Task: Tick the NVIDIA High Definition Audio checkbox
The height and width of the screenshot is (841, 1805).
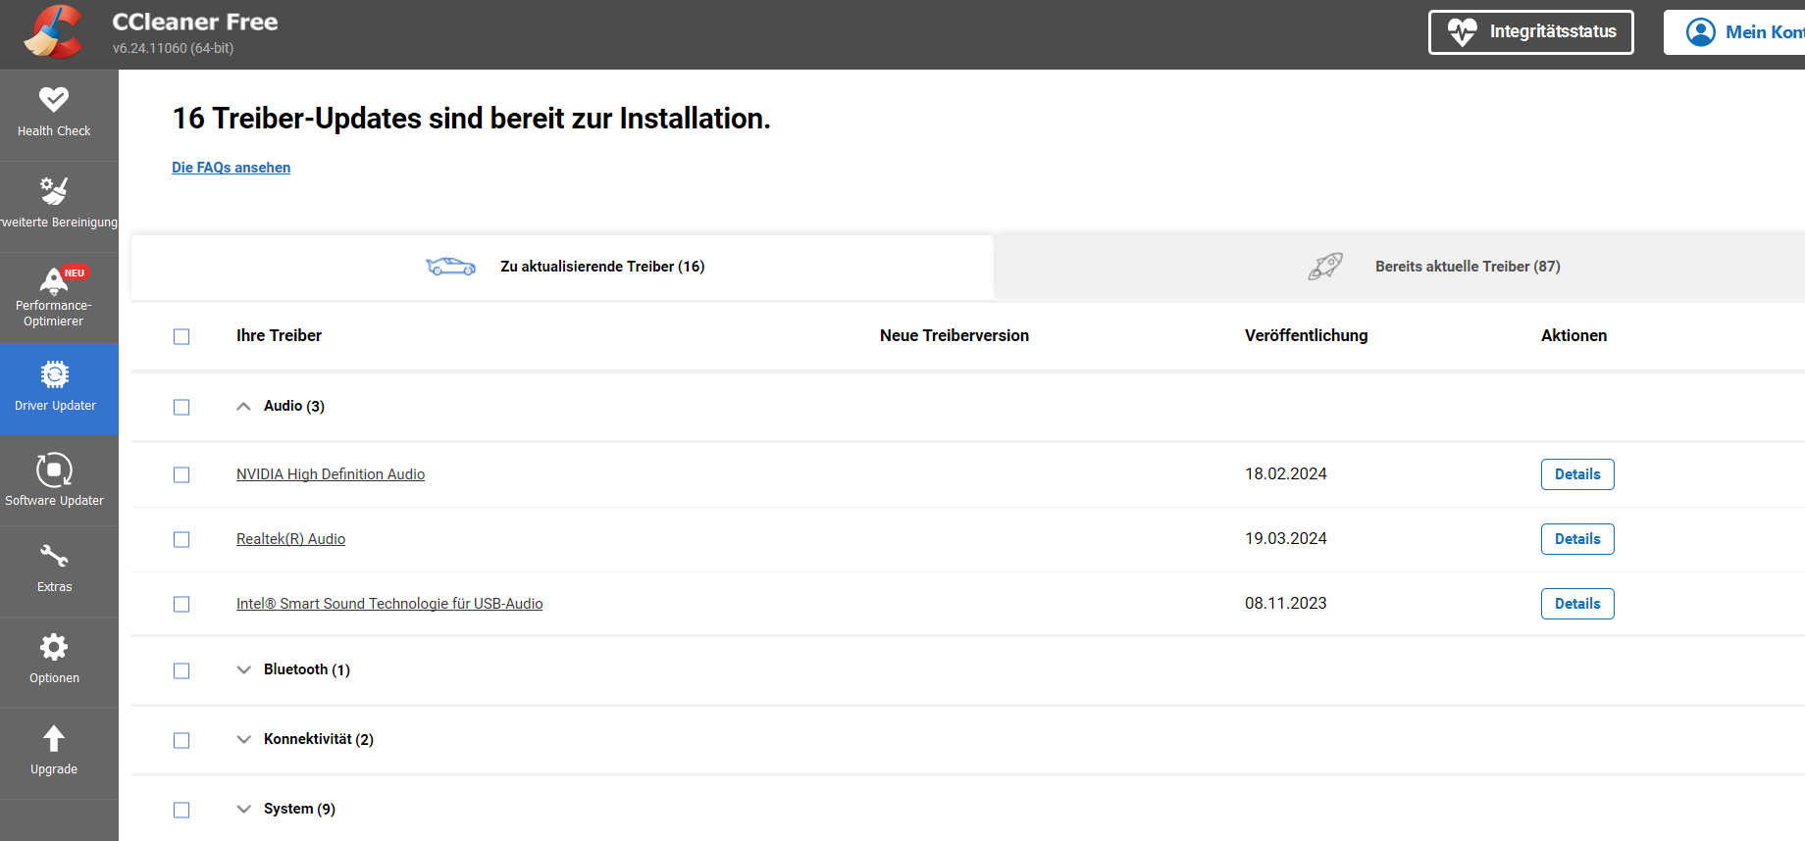Action: (181, 474)
